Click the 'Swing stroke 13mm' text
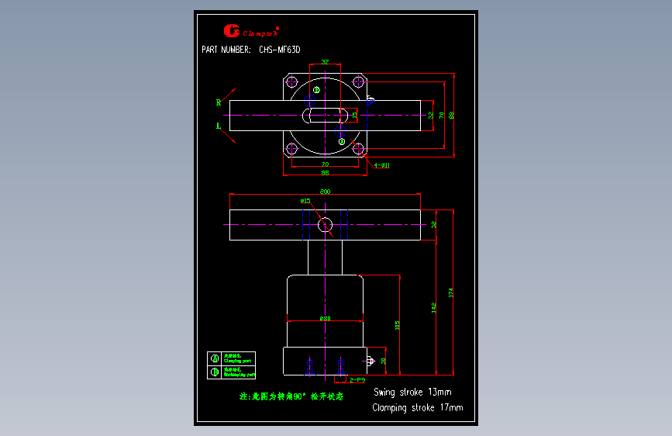Screen dimensions: 672x436 point(412,393)
